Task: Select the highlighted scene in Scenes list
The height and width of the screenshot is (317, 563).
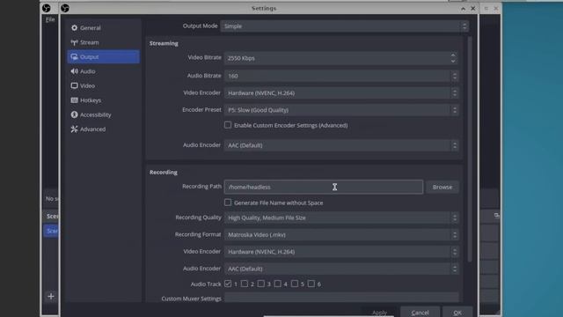Action: click(51, 231)
